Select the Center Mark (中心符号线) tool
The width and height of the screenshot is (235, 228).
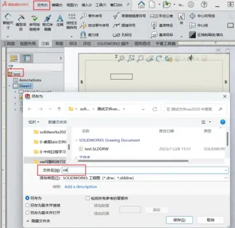point(202,16)
